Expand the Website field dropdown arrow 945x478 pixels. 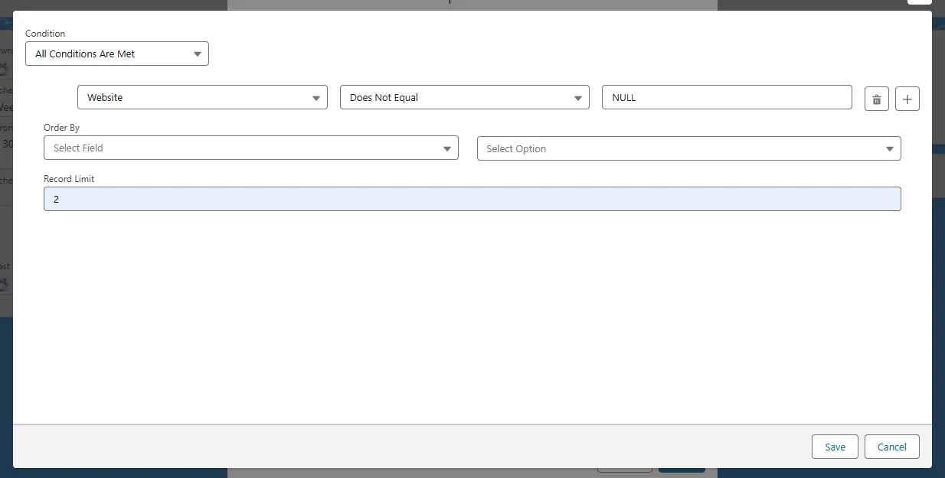click(x=316, y=98)
